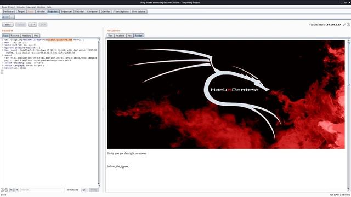Switch to the Intruder tool tab
Image resolution: width=351 pixels, height=197 pixels.
tap(41, 11)
